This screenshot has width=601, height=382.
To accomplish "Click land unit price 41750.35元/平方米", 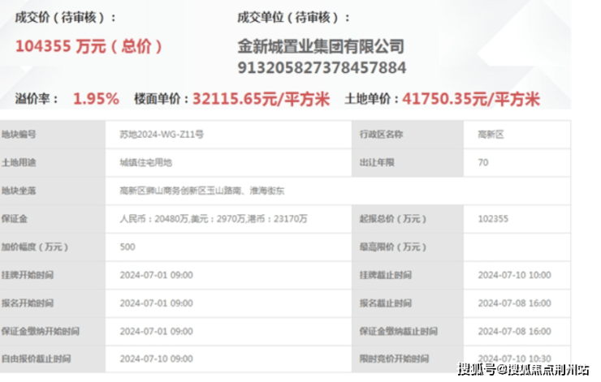I will pyautogui.click(x=471, y=99).
